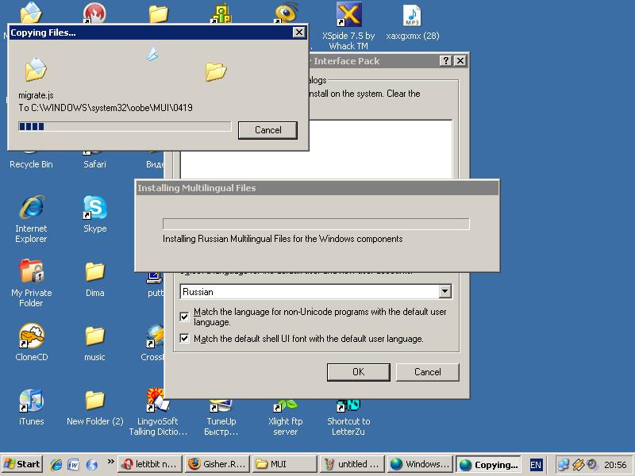
Task: Cancel the Copying Files operation
Action: (x=267, y=130)
